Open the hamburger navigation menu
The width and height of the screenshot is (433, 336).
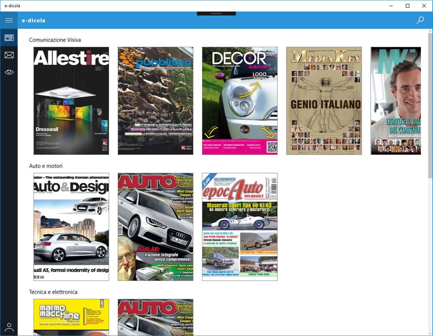(x=9, y=20)
